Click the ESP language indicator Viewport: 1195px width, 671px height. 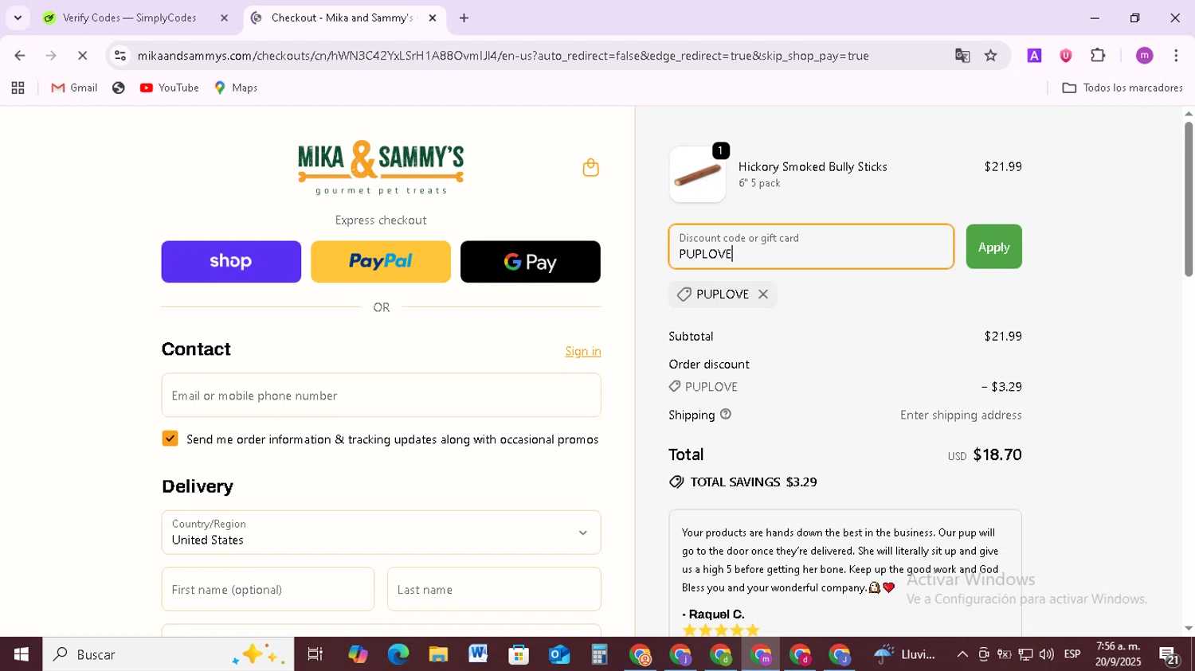tap(1072, 654)
